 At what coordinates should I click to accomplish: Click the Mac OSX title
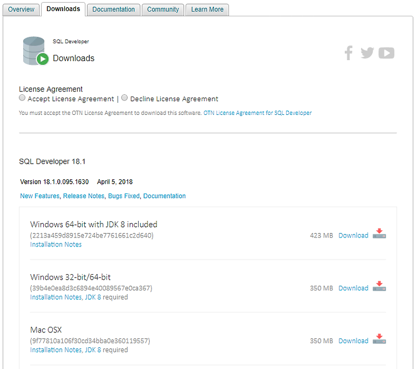coord(46,330)
